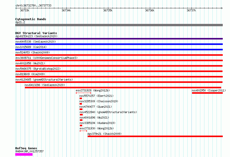Click the grey 6p21.2 cytogenetic band bar
Screen dimensions: 230x157
coord(119,25)
